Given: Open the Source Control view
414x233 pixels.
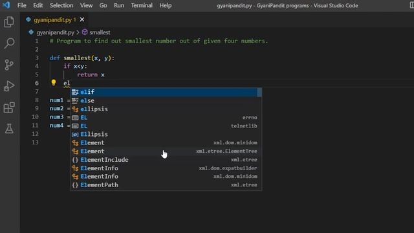Looking at the screenshot, I should coord(9,65).
